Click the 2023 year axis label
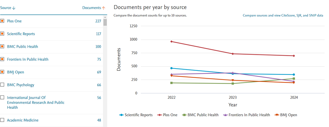The height and width of the screenshot is (127, 329). click(x=233, y=97)
